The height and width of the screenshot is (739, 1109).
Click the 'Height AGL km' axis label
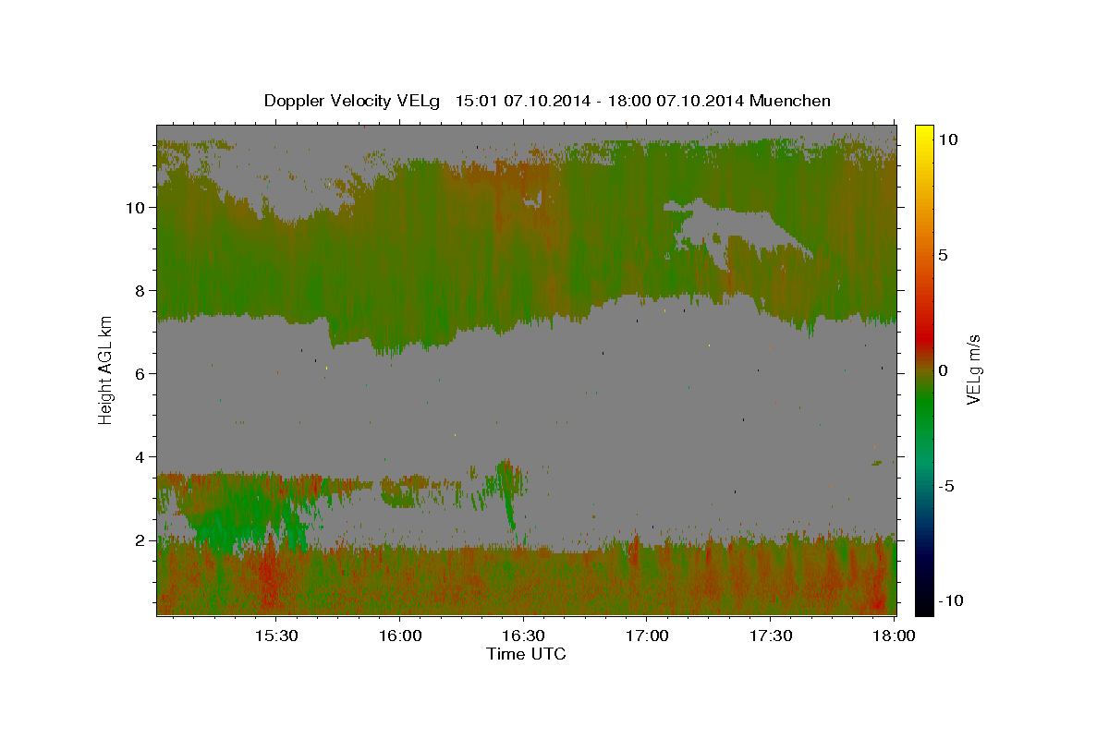click(x=105, y=369)
